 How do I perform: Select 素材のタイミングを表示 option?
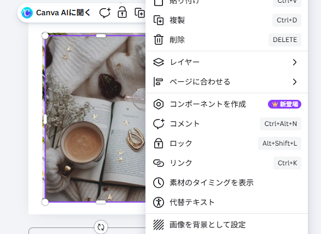click(x=227, y=183)
